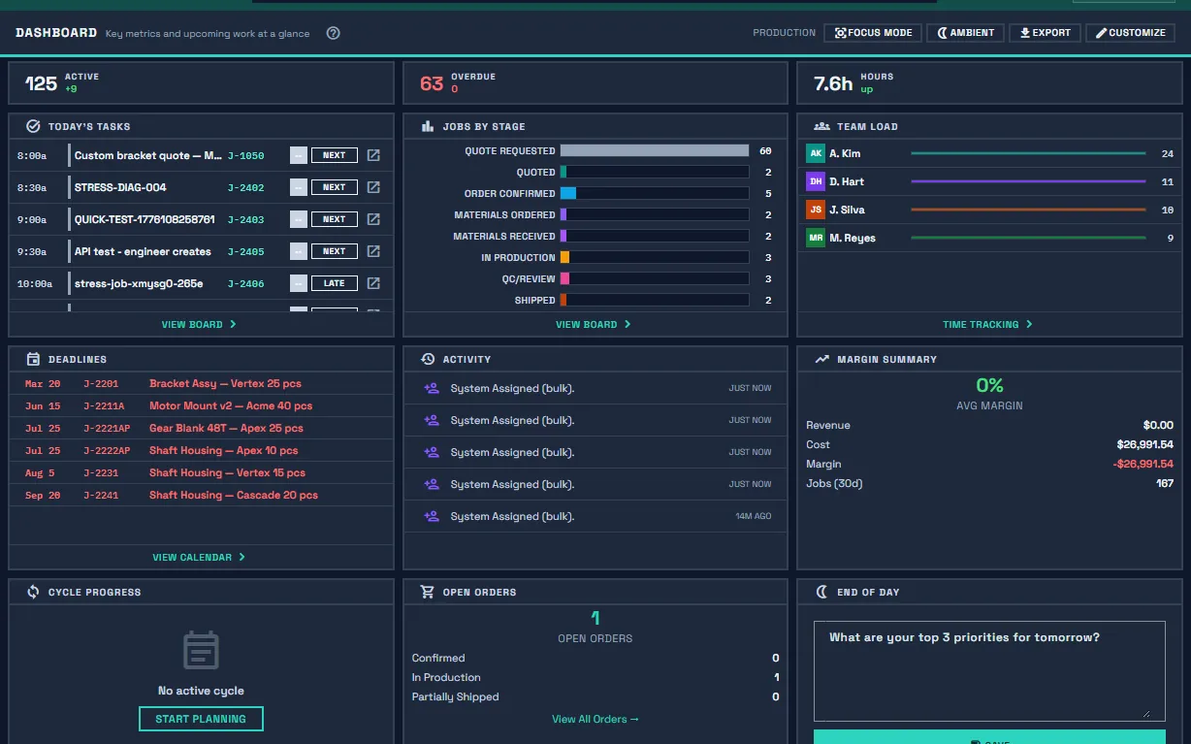Toggle status box for QUICK-TEST-1776108258761 task
Screen dimensions: 1191x744
299,219
